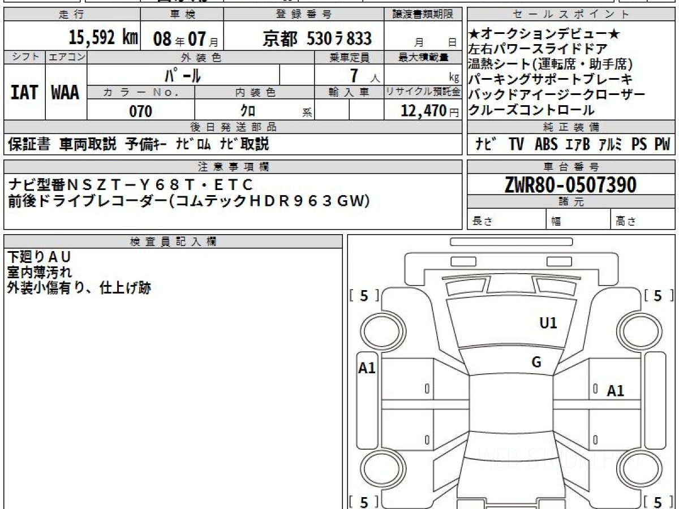
Task: Select the パーキングサポートブレーキ line
Action: pos(551,80)
